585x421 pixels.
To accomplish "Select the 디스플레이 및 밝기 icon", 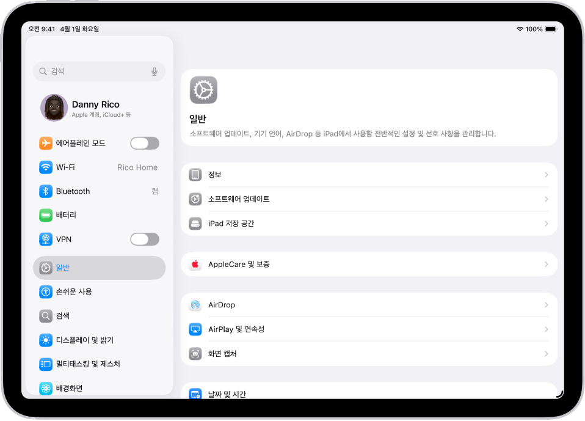I will tap(46, 340).
